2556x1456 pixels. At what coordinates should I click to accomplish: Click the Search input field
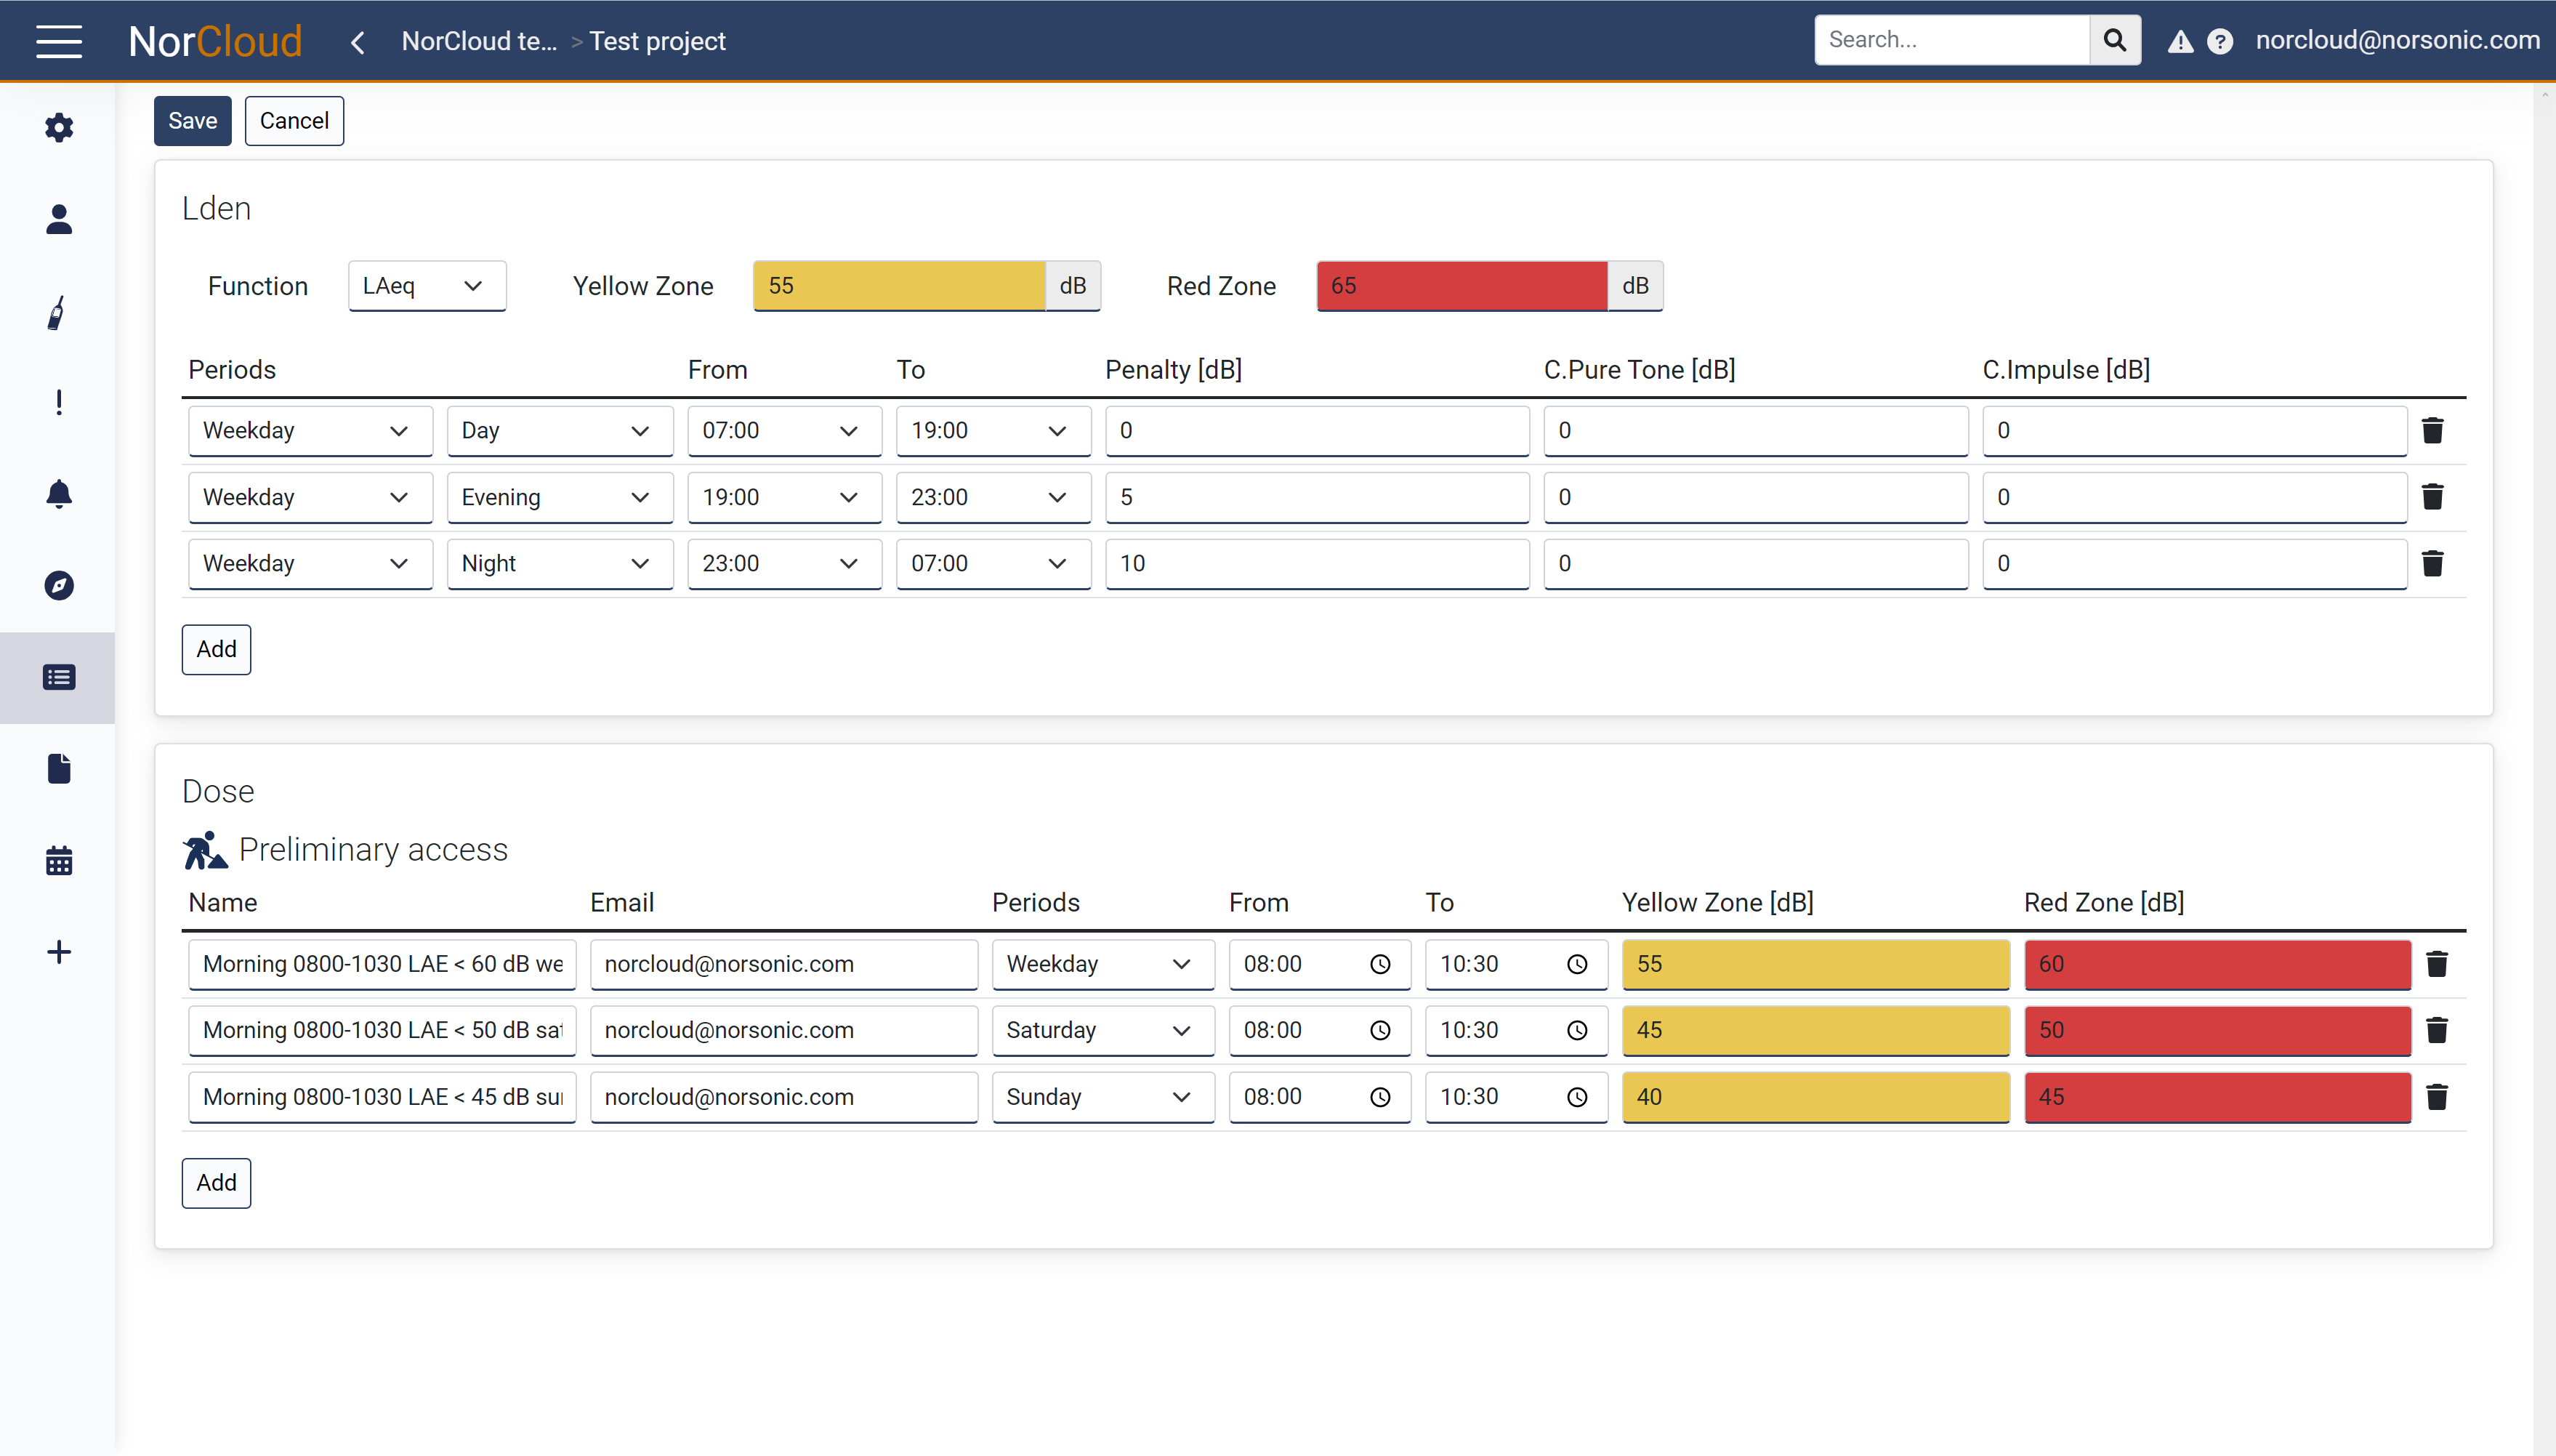tap(1951, 40)
